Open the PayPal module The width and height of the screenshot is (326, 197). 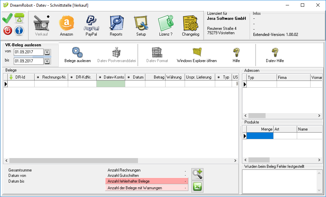click(91, 25)
